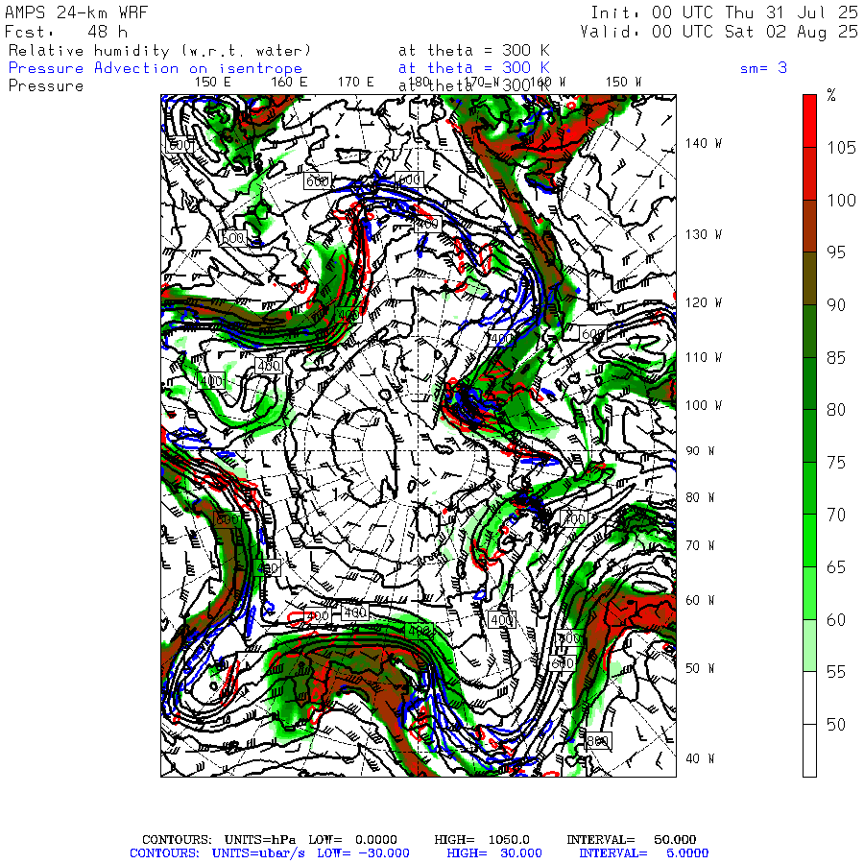The image size is (864, 864).
Task: Click the '80' color bar value
Action: pos(836,409)
